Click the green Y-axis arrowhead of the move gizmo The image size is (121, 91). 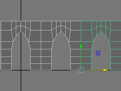[x=81, y=45]
